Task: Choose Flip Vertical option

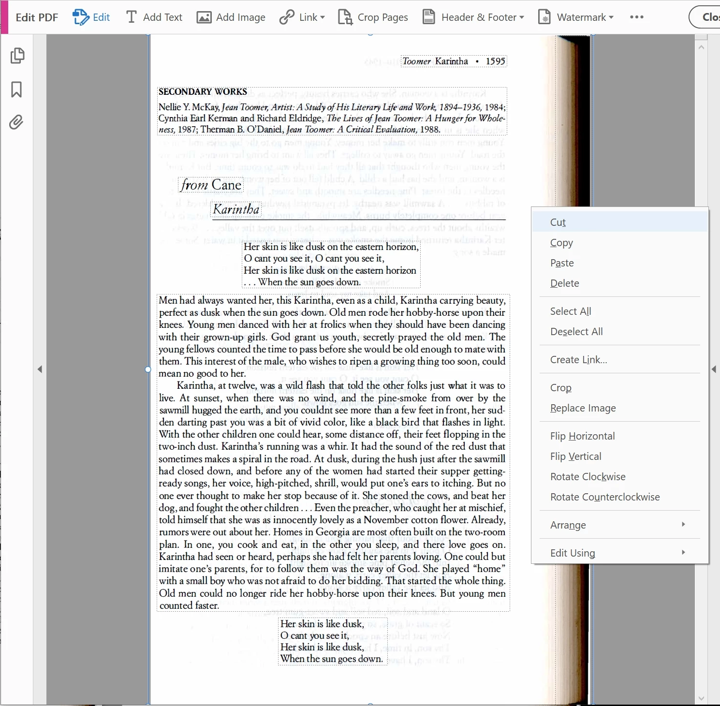Action: (x=620, y=456)
